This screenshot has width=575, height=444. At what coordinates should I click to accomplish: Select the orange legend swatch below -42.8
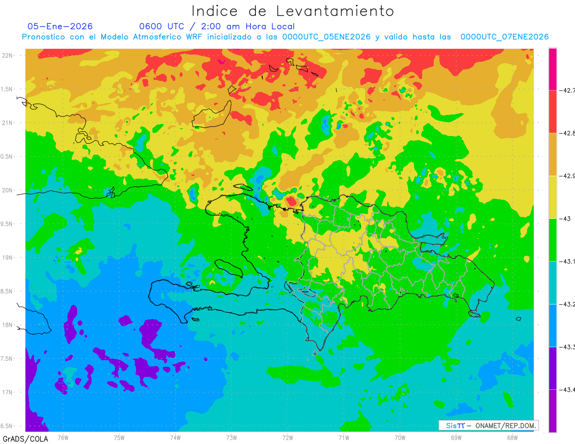tap(552, 154)
